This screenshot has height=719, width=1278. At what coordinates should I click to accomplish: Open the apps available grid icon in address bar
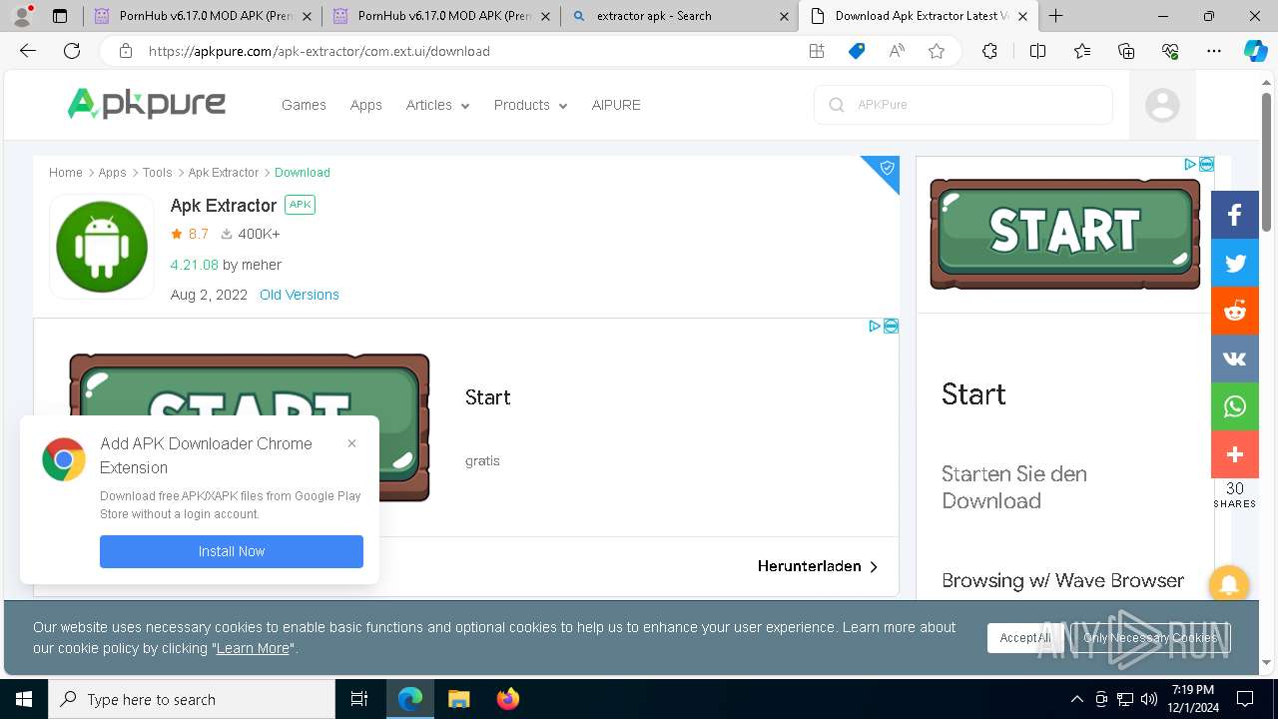(817, 51)
